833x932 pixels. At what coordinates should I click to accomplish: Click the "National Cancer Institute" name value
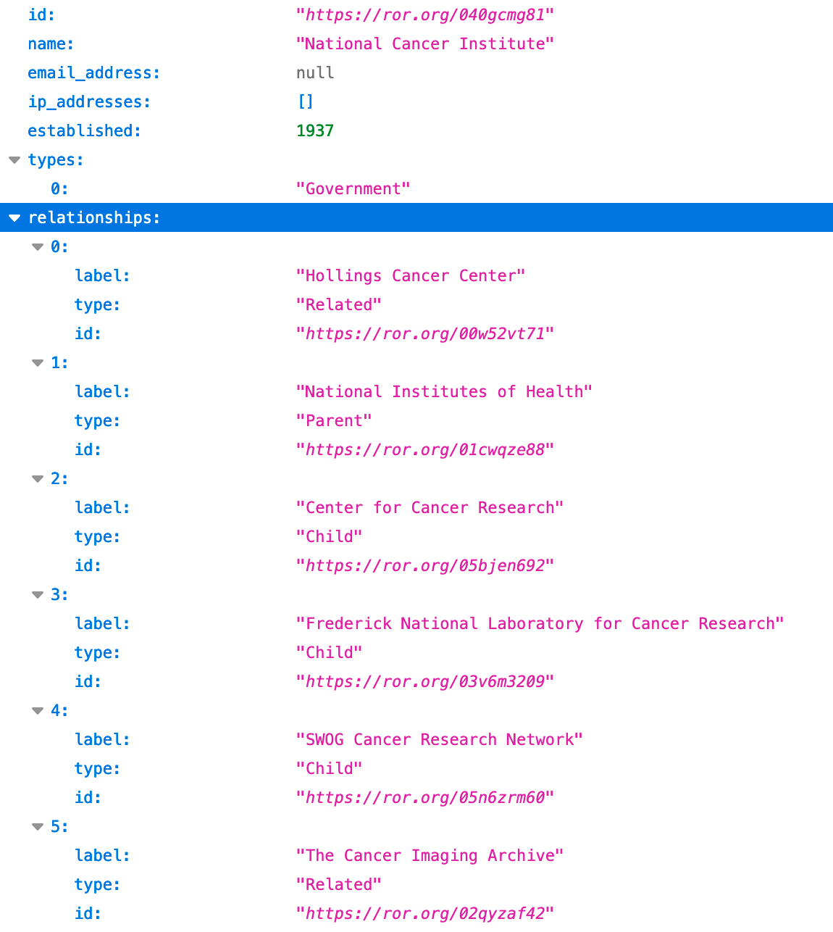point(424,44)
